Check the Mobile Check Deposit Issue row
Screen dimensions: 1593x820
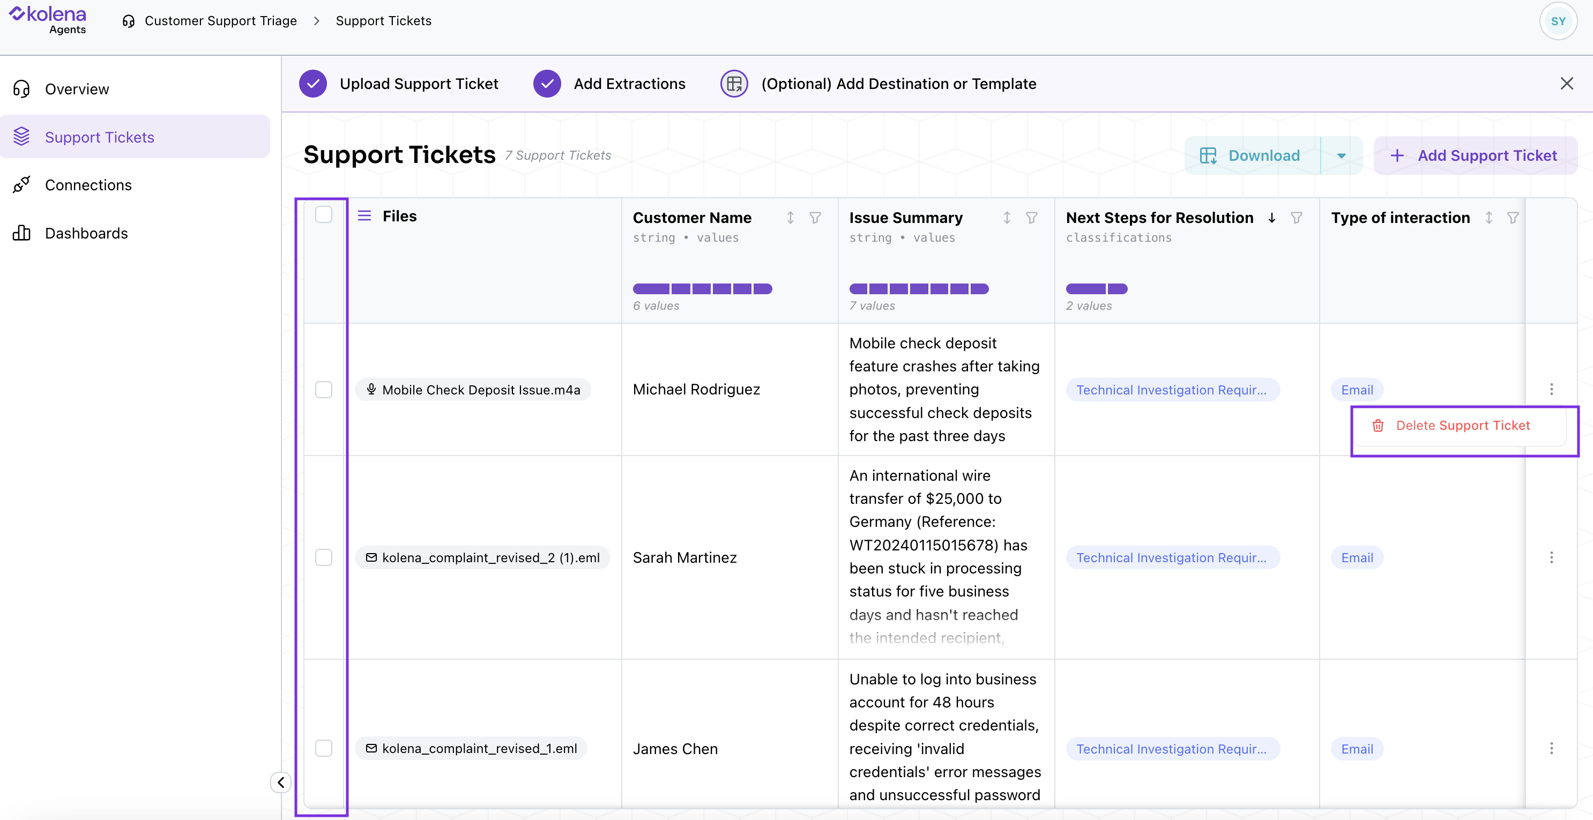(323, 390)
